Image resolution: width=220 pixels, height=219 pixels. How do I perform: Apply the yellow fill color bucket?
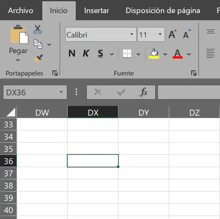coord(154,54)
